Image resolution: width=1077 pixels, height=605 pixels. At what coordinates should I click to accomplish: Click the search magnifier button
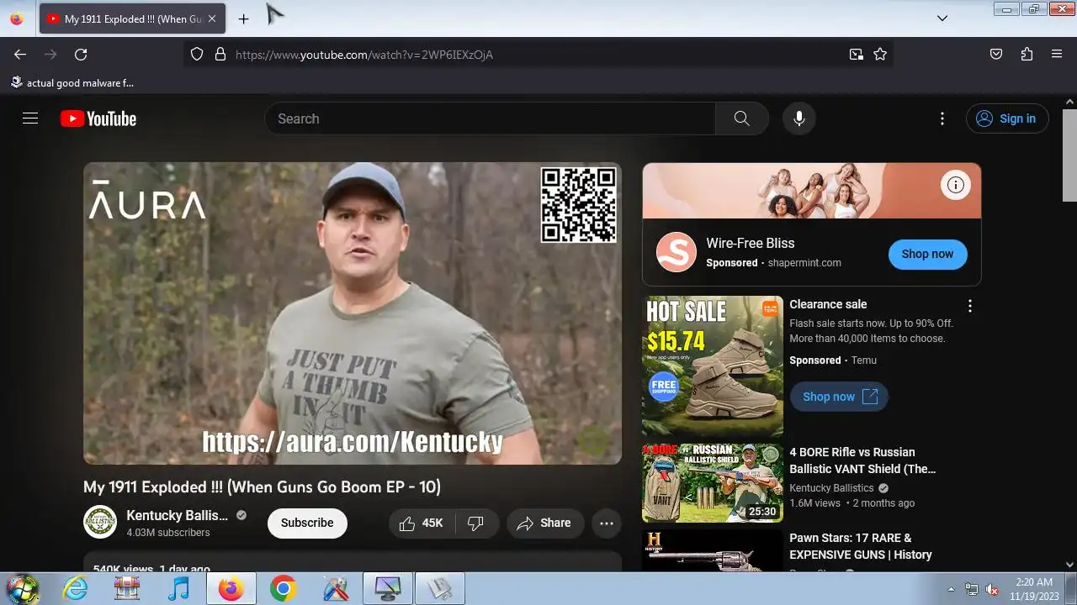click(741, 118)
